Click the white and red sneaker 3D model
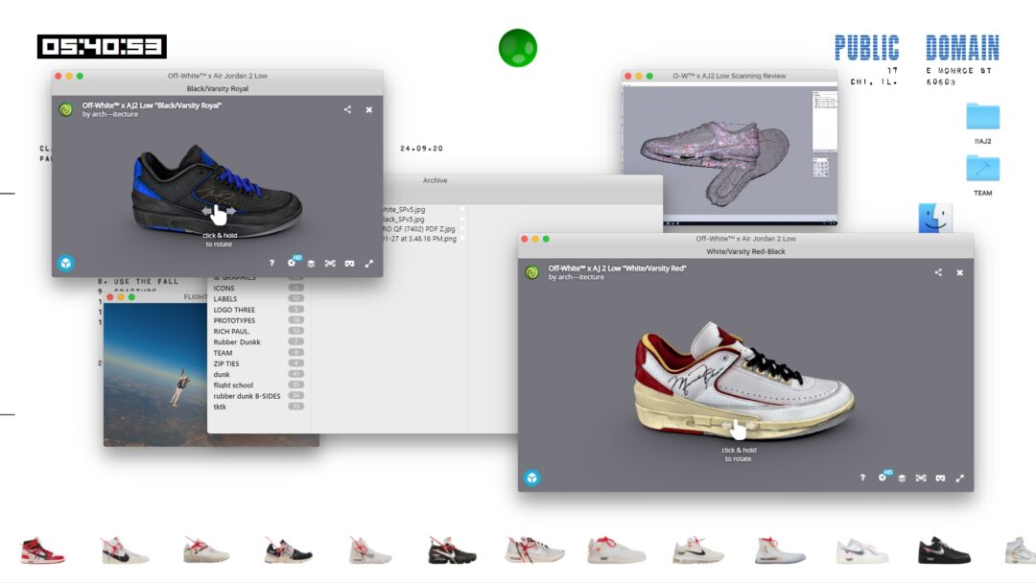This screenshot has width=1036, height=583. tap(743, 383)
